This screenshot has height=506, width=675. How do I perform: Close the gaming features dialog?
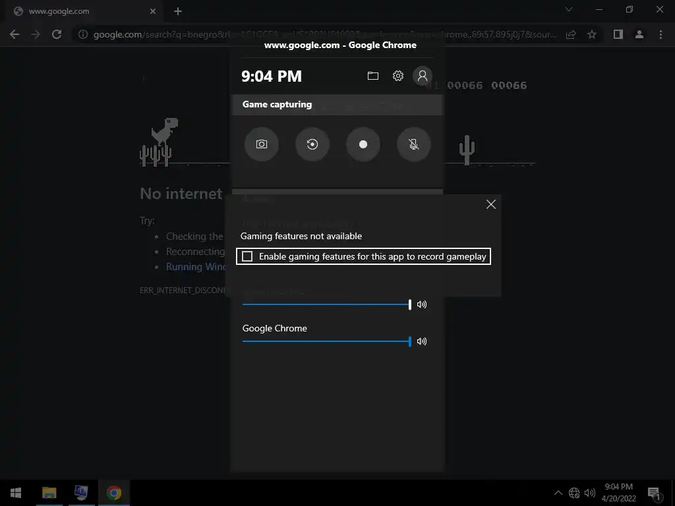click(x=490, y=204)
